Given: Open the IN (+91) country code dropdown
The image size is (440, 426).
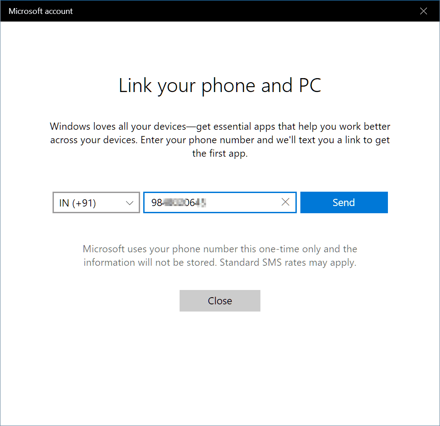Looking at the screenshot, I should tap(96, 202).
